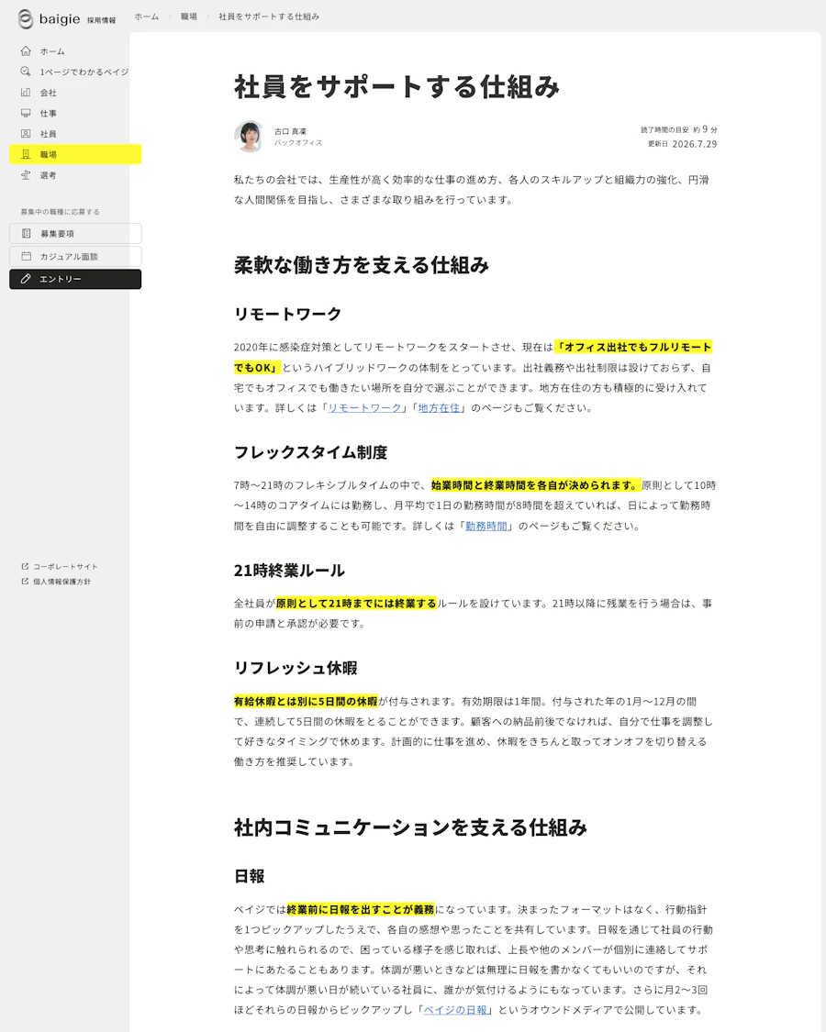This screenshot has width=826, height=1032.
Task: Click the 日報 subheading
Action: coord(249,876)
